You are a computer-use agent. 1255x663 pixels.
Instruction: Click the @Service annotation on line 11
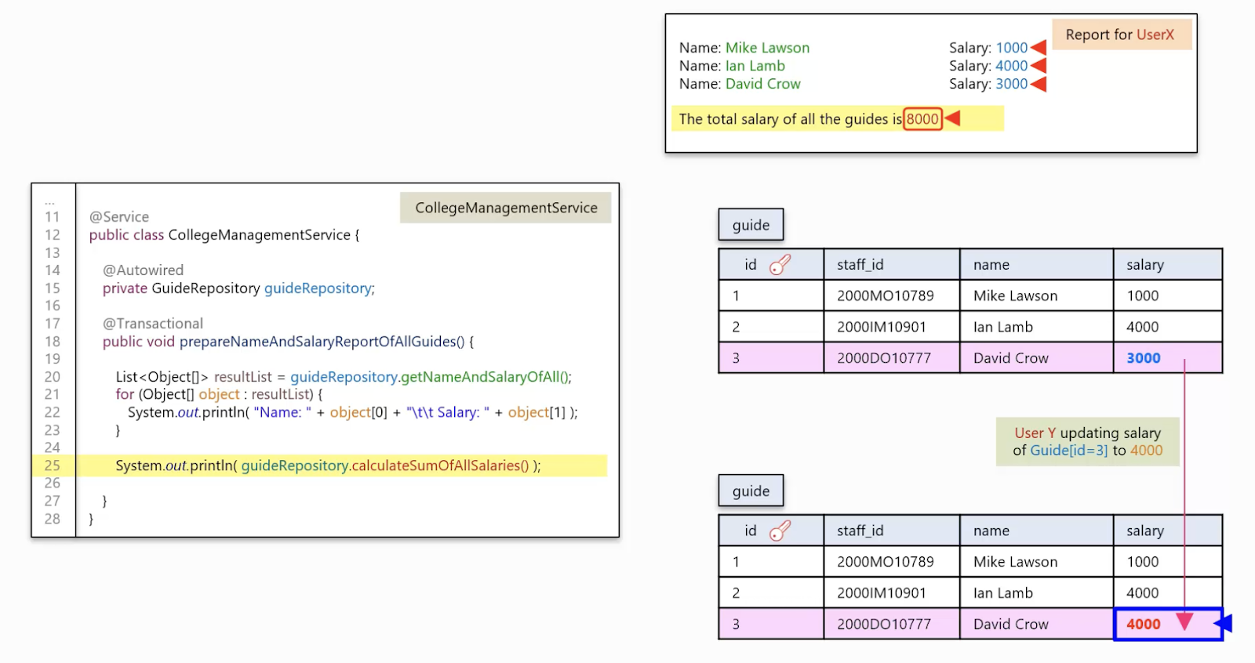click(119, 217)
